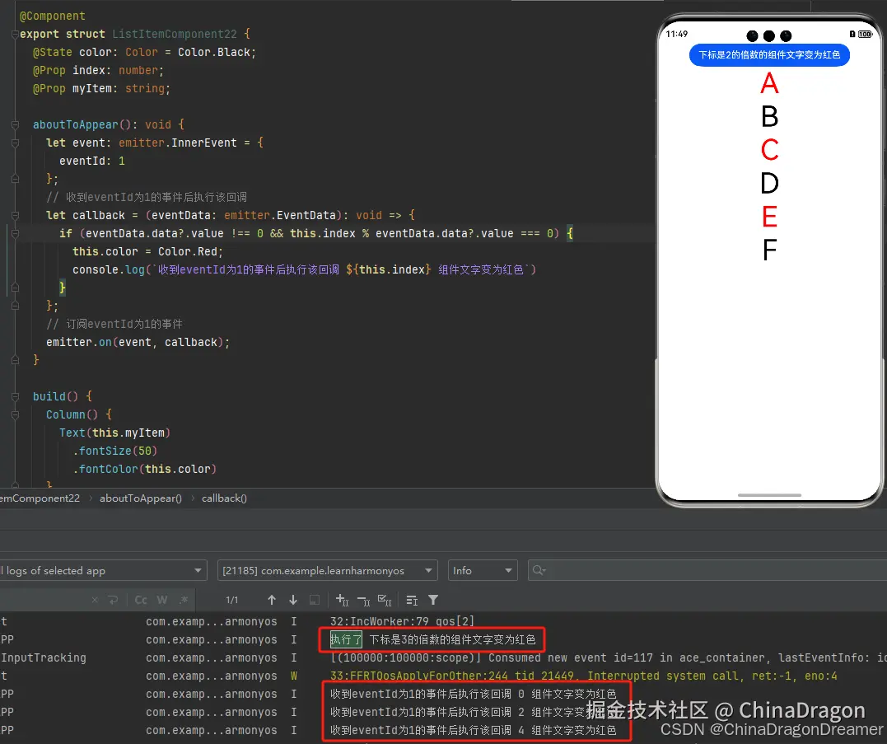This screenshot has height=744, width=887.
Task: Toggle Words (W) match in log search
Action: coord(162,600)
